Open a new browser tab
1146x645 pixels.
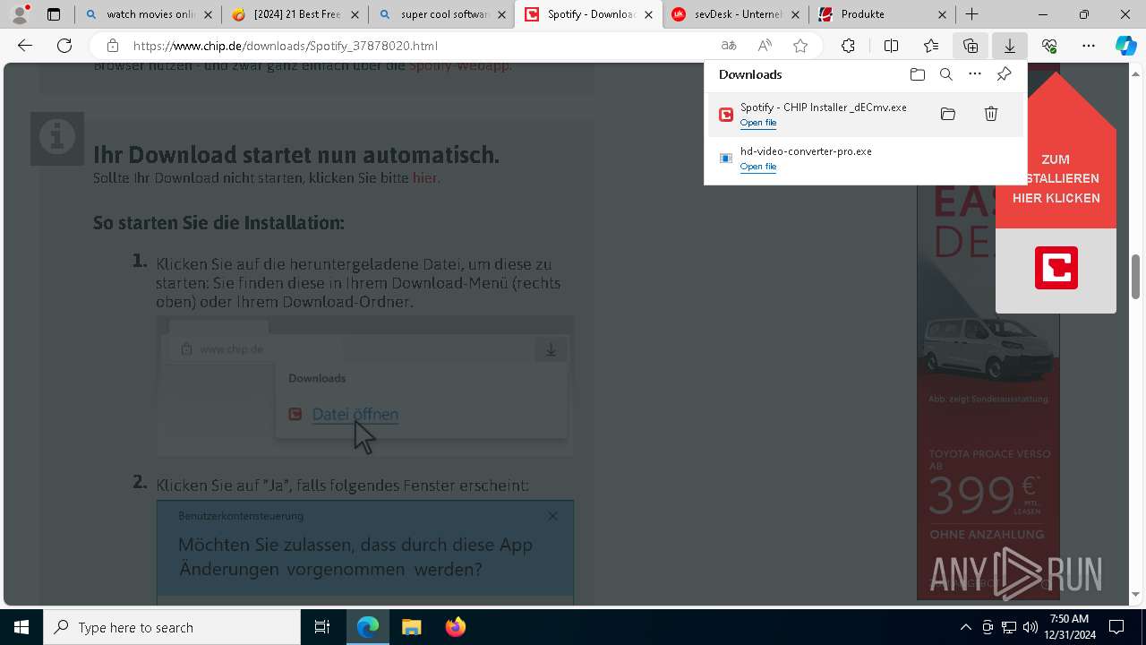[x=971, y=14]
